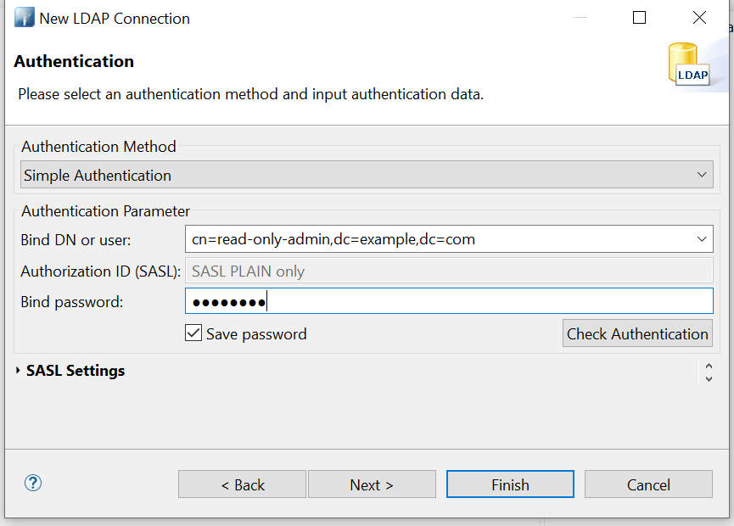Click the New LDAP Connection title icon
Viewport: 734px width, 526px height.
[24, 18]
